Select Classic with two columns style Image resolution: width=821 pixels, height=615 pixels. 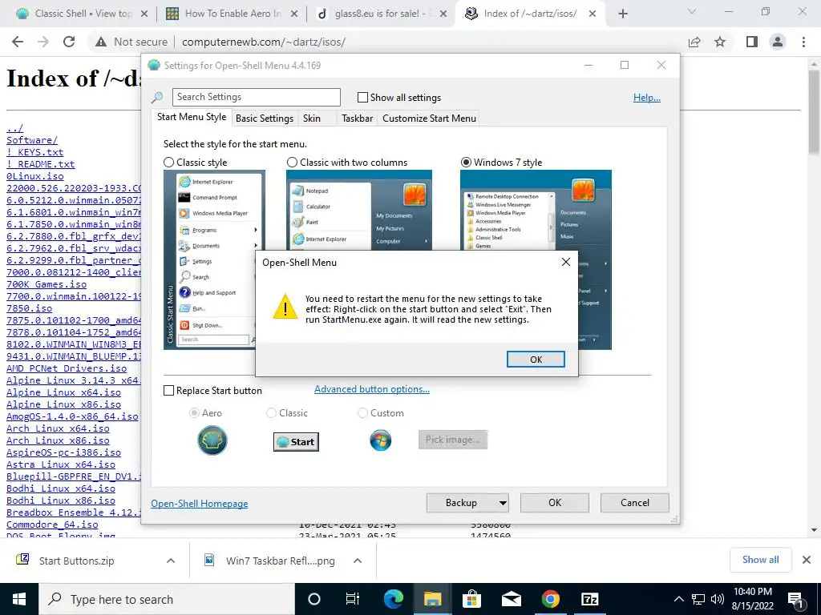coord(292,163)
